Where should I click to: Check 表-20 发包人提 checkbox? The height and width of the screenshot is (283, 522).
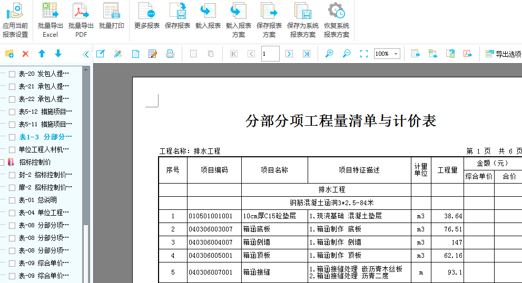pyautogui.click(x=12, y=74)
